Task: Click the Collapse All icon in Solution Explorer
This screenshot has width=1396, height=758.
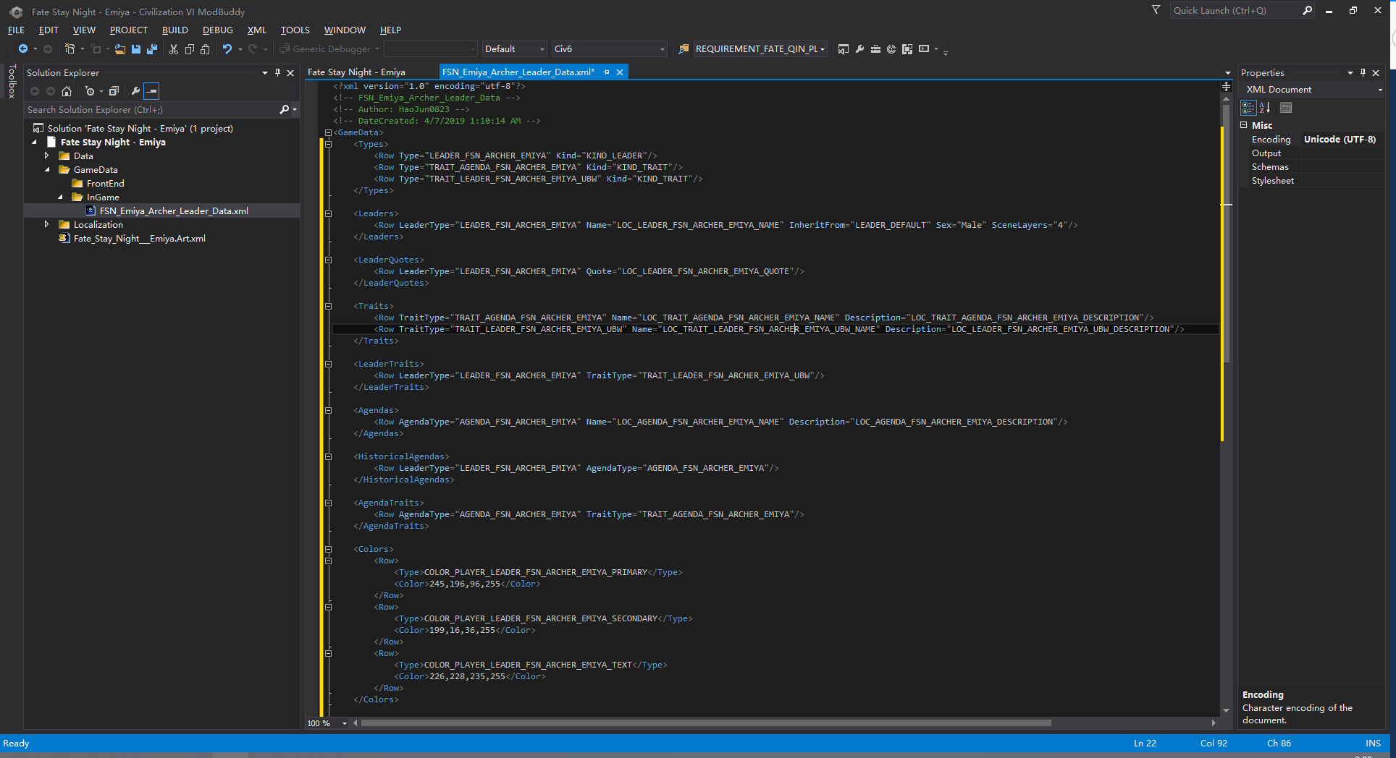Action: pos(114,91)
